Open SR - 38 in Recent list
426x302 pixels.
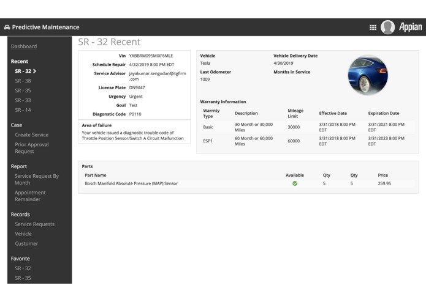tap(23, 81)
